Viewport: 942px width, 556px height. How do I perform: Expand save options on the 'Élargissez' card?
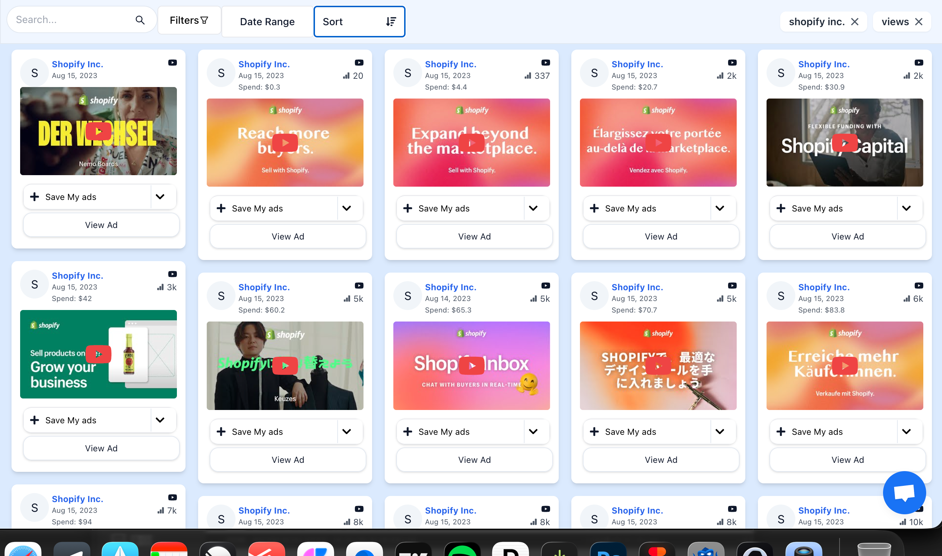(x=719, y=208)
